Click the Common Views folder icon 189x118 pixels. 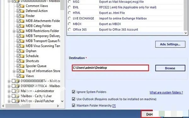click(22, 6)
